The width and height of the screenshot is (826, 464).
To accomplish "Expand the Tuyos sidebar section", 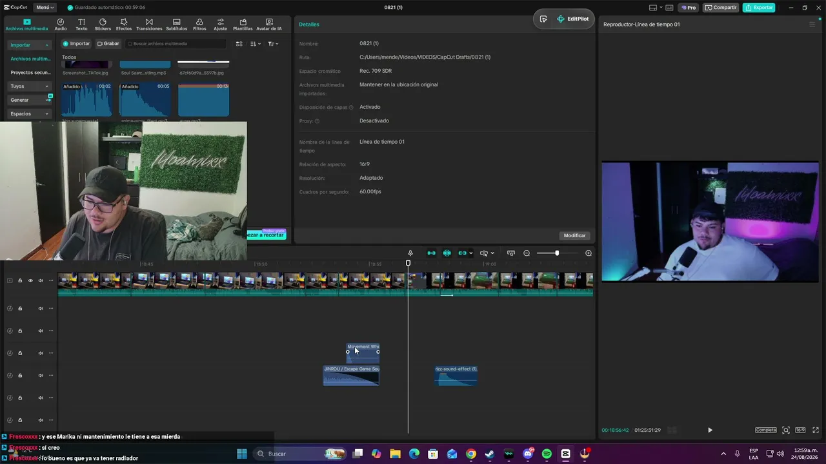I will pyautogui.click(x=30, y=86).
